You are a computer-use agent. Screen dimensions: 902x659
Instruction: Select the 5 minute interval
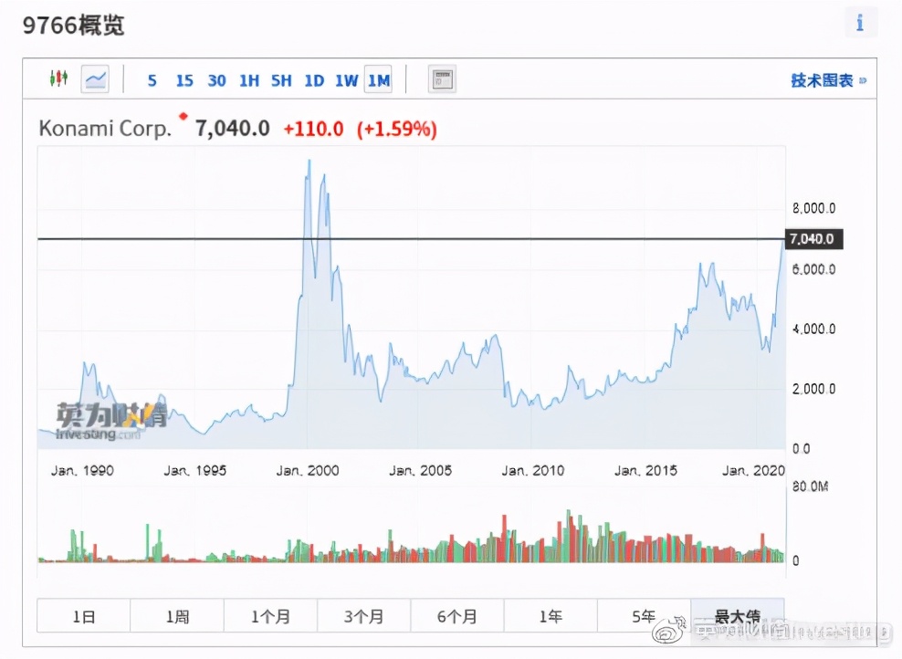pyautogui.click(x=152, y=80)
